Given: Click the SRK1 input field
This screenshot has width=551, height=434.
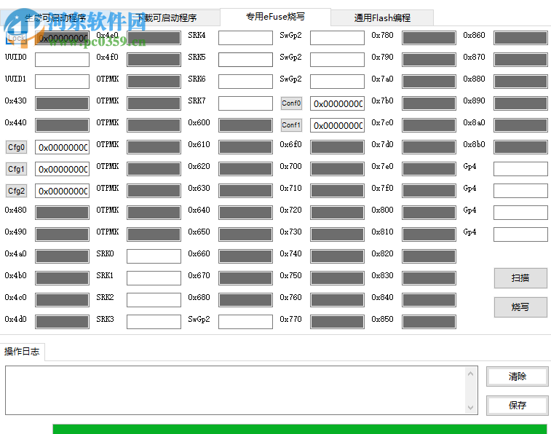Looking at the screenshot, I should (154, 278).
